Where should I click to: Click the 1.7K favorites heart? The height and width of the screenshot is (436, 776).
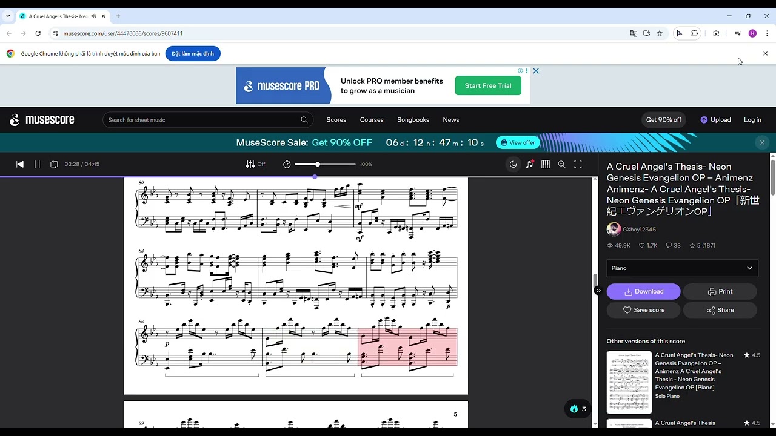click(648, 246)
